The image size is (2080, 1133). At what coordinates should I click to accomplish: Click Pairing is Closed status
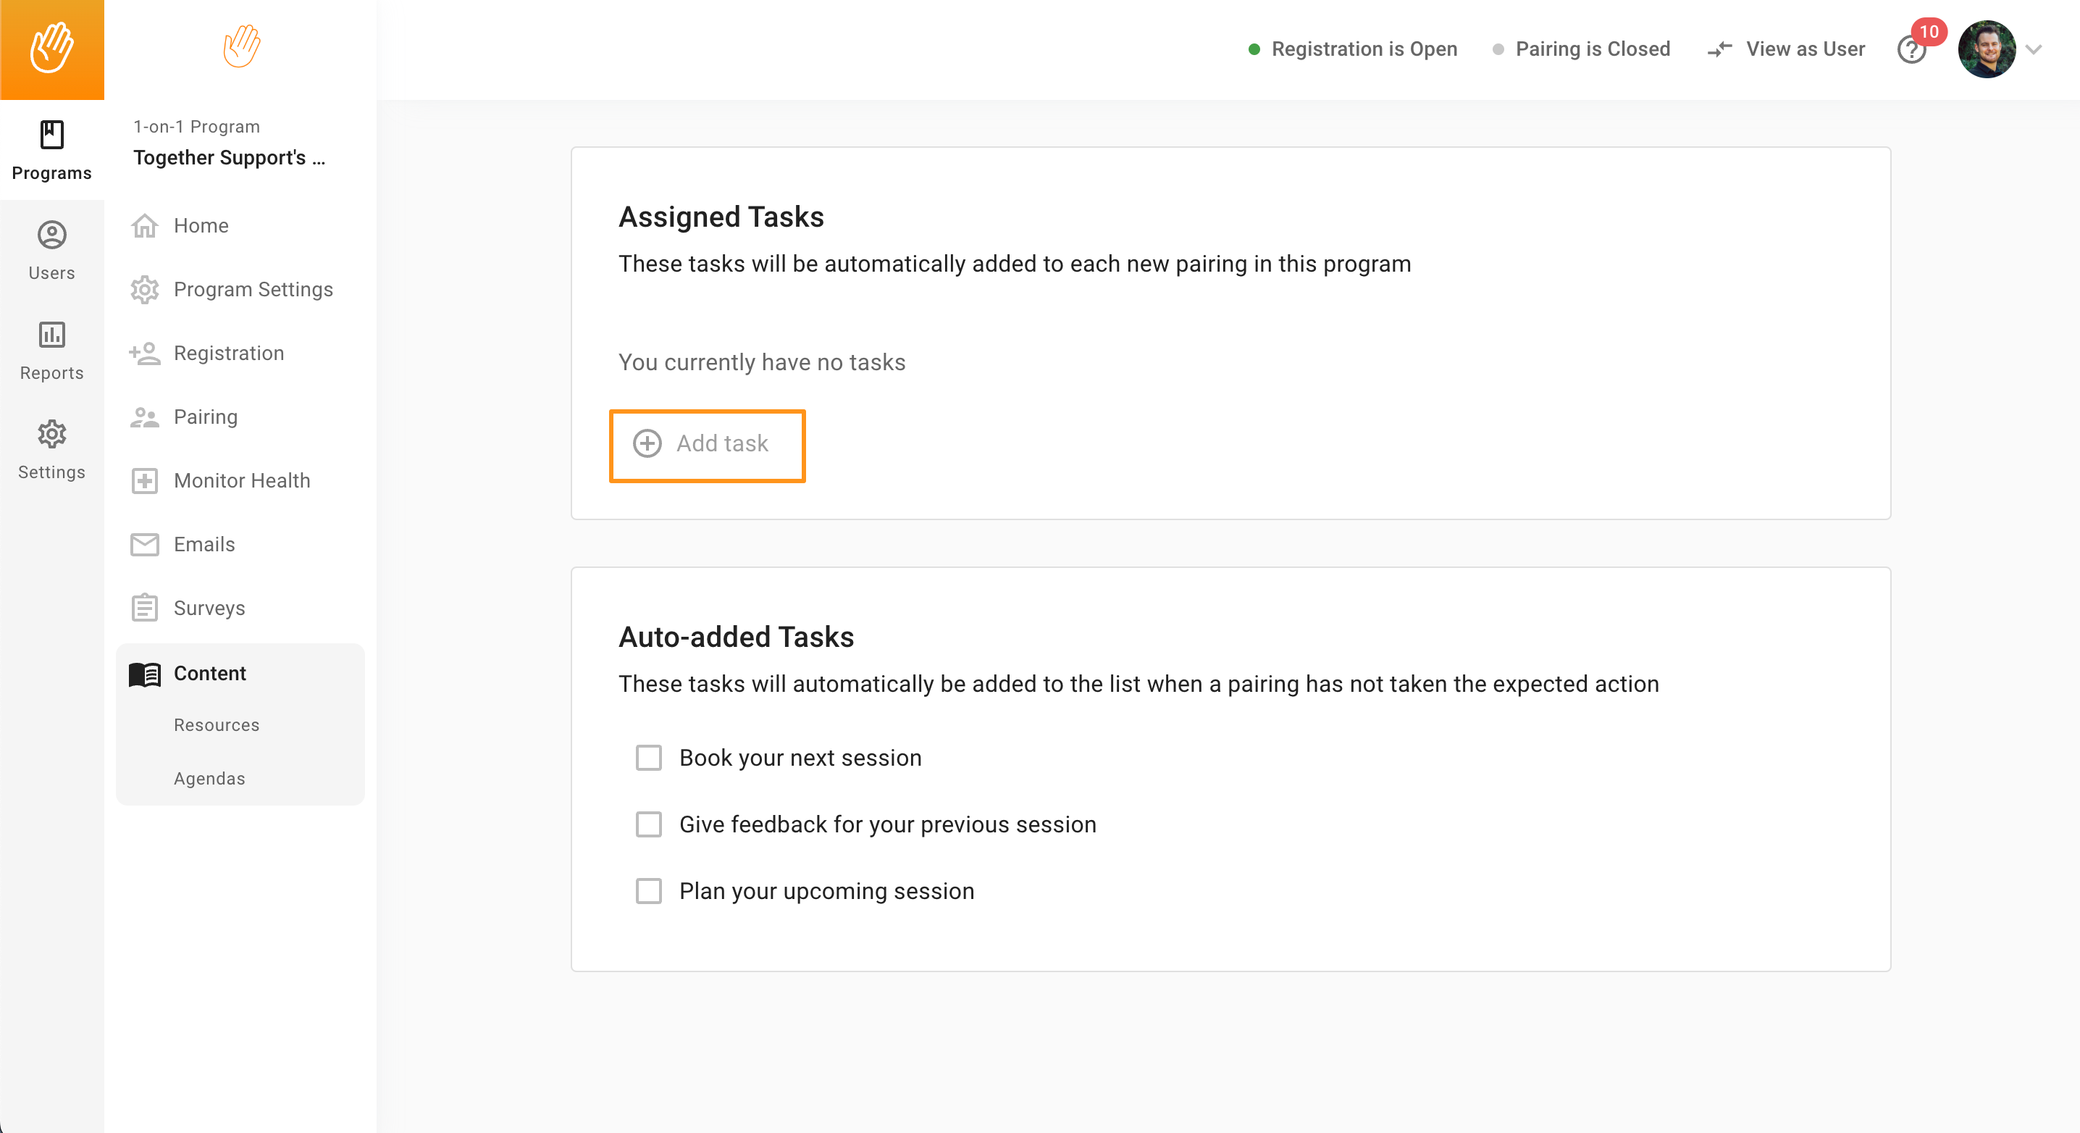(1593, 49)
